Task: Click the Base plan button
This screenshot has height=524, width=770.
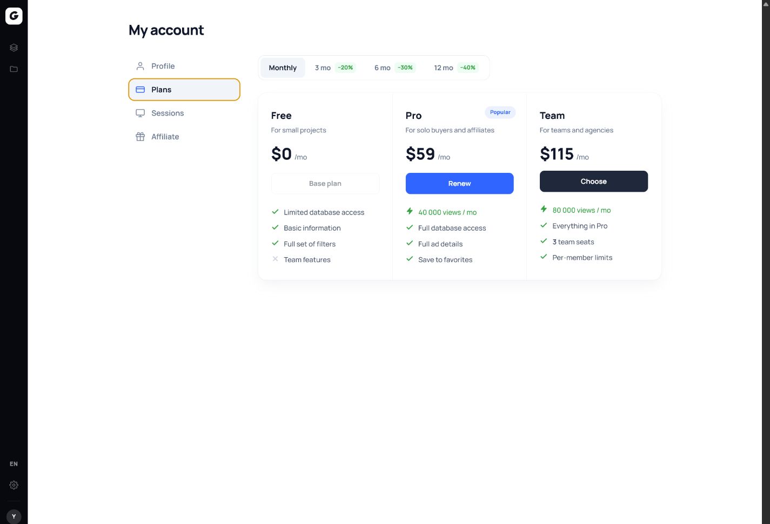Action: click(325, 184)
